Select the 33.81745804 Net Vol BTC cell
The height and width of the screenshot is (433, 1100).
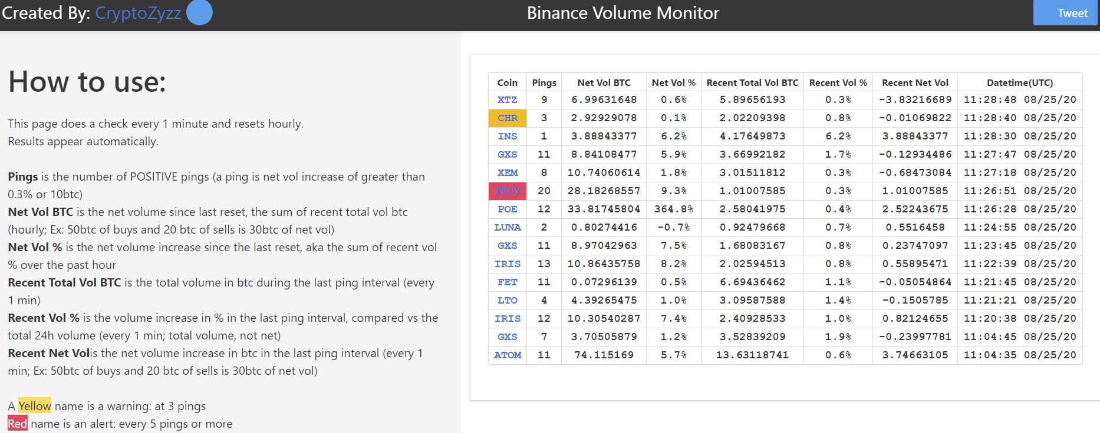coord(604,209)
